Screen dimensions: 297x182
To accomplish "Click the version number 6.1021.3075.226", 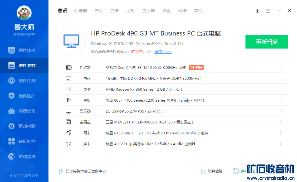I will pos(24,176).
